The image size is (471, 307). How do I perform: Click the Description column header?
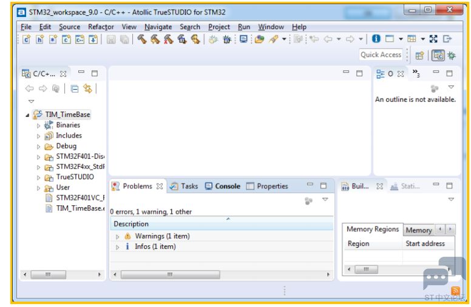tap(222, 224)
